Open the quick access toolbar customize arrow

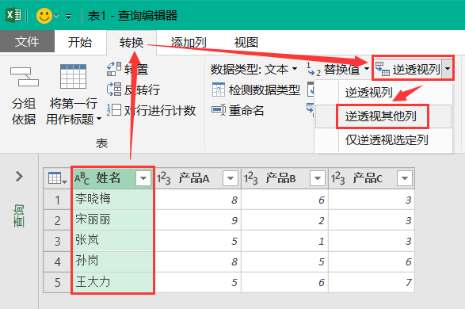pos(68,17)
